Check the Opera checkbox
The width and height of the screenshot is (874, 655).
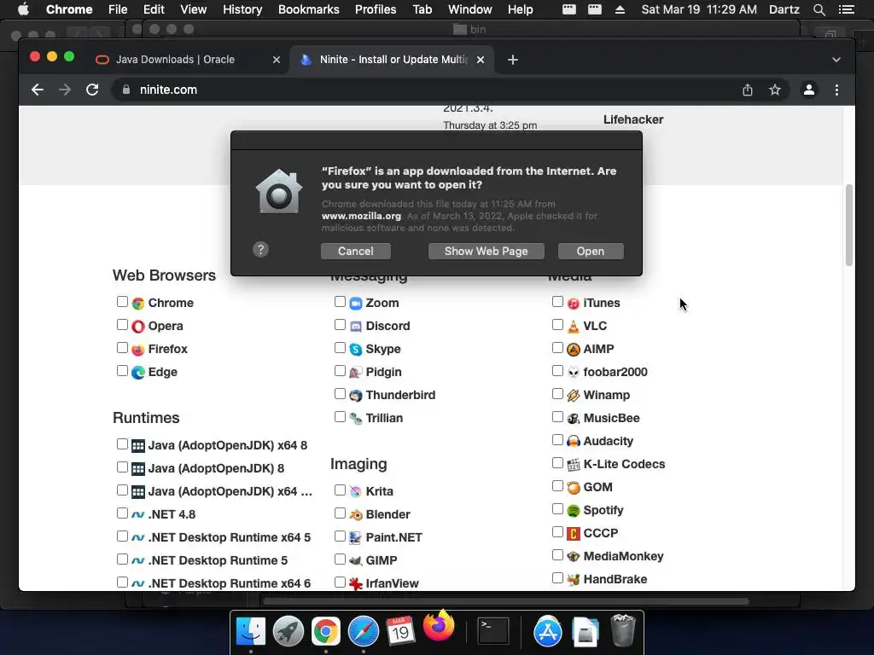[122, 325]
